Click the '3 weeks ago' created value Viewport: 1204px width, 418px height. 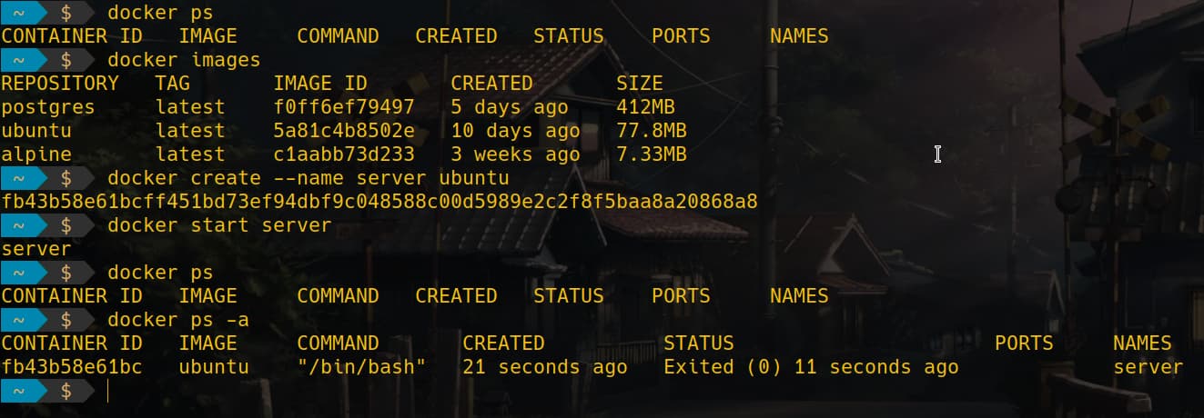pyautogui.click(x=515, y=154)
